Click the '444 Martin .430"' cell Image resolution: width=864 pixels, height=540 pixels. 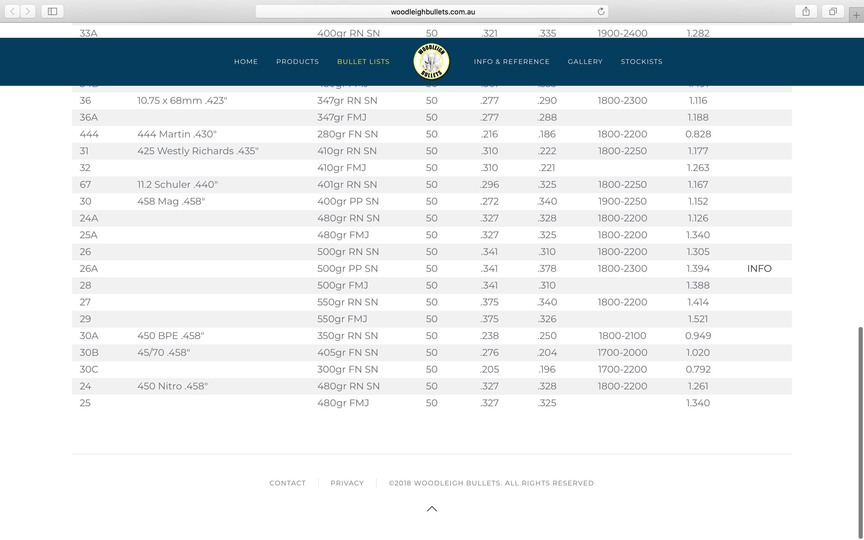pyautogui.click(x=177, y=134)
